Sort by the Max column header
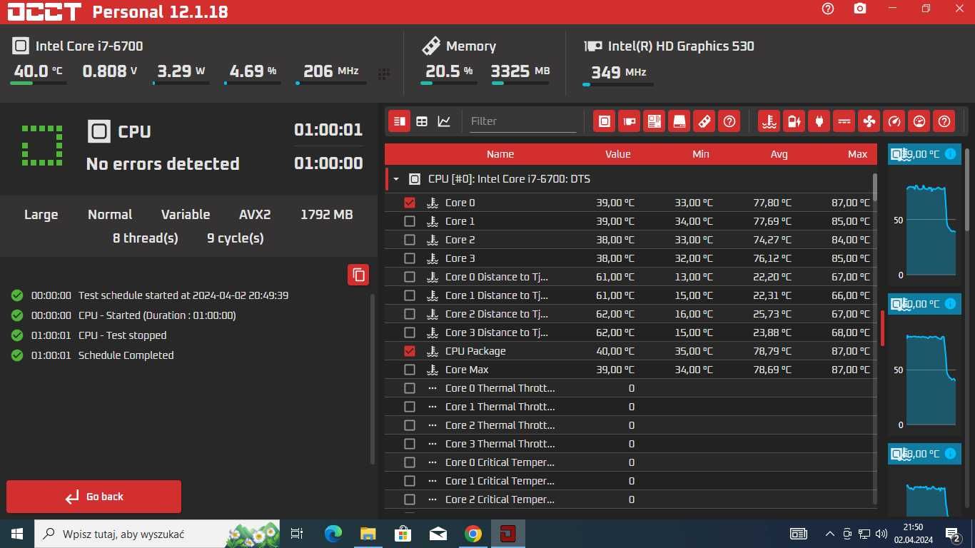This screenshot has width=975, height=548. point(857,154)
